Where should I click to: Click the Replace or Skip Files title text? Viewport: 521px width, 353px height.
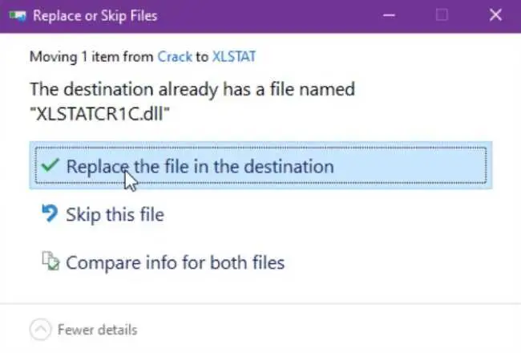pyautogui.click(x=95, y=15)
